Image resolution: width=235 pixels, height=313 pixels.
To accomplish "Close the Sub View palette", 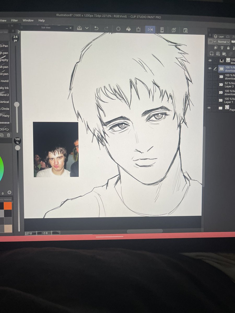I will (x=70, y=28).
